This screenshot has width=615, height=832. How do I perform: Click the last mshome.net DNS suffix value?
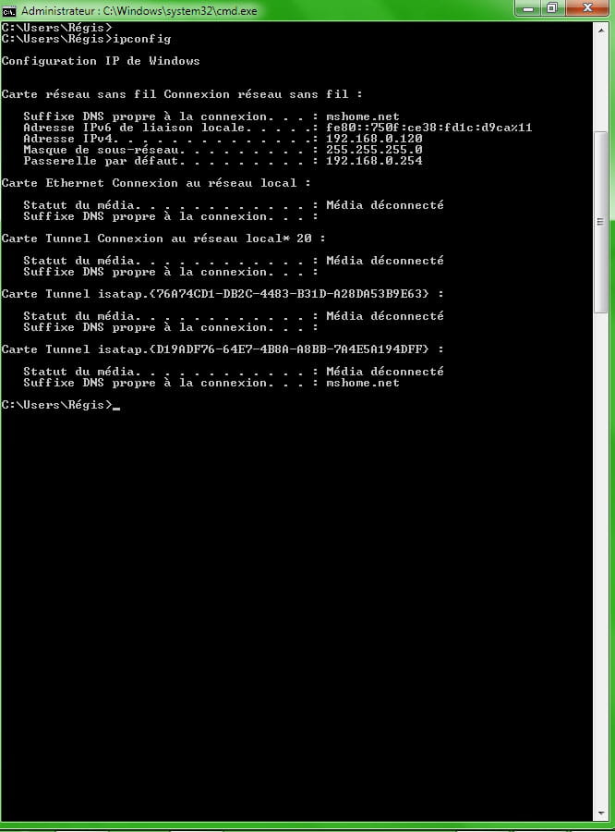point(363,383)
